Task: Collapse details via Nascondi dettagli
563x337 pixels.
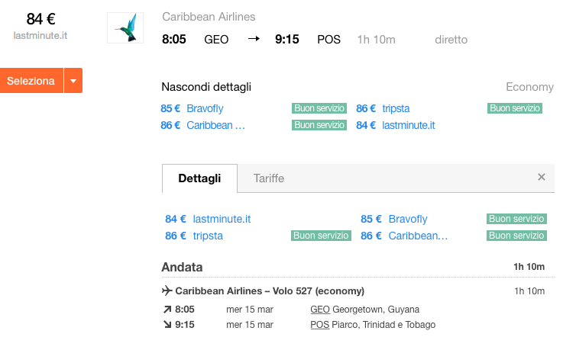Action: coord(206,87)
